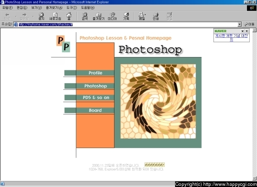Minimize the Internet Explorer window
This screenshot has width=257, height=187.
[245, 2]
